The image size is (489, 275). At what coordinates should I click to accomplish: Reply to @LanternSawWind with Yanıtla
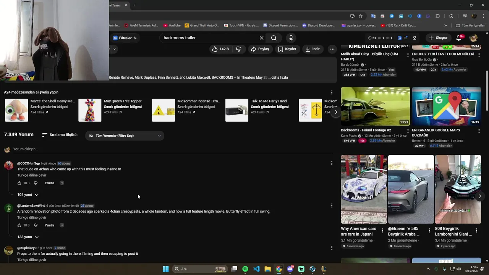49,225
